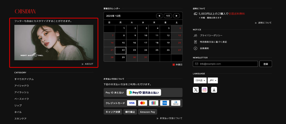This screenshot has height=124, width=286.
Task: Click the American Express card icon
Action: pyautogui.click(x=164, y=103)
